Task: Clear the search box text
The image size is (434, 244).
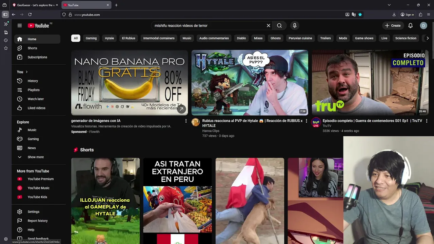Action: 269,25
